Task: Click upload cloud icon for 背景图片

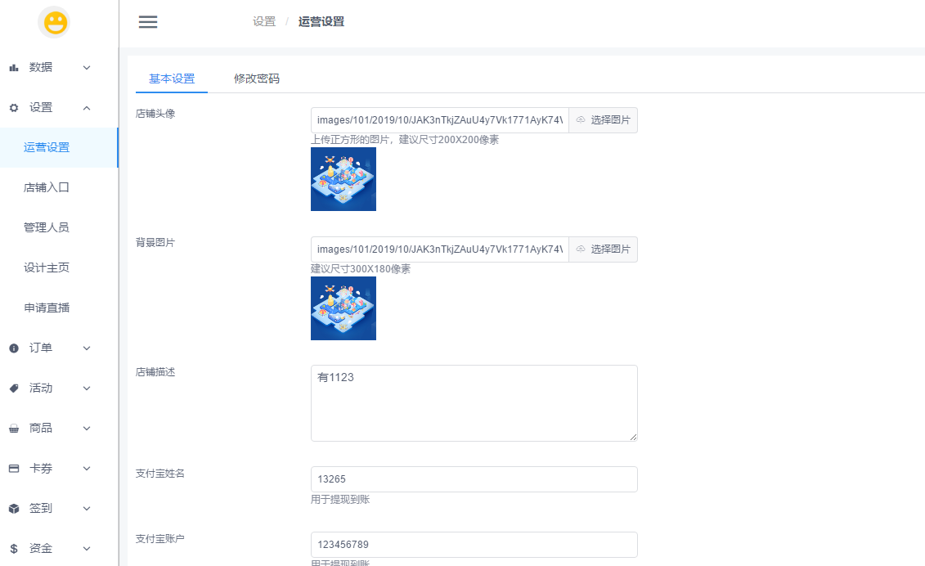Action: (x=581, y=249)
